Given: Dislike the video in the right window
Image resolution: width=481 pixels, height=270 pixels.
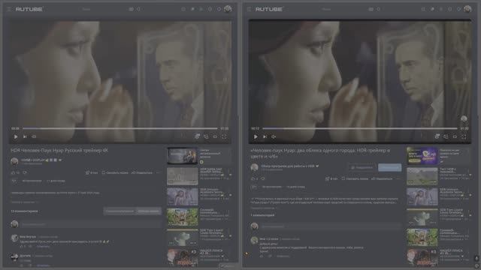Looking at the screenshot, I should coord(263,178).
